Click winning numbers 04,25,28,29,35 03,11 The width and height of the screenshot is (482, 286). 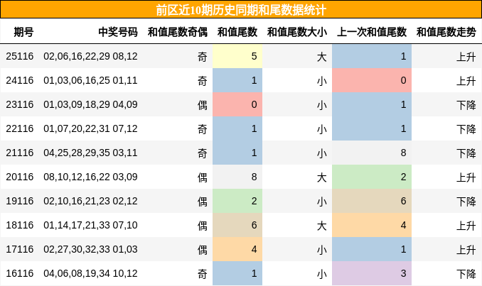(x=90, y=153)
